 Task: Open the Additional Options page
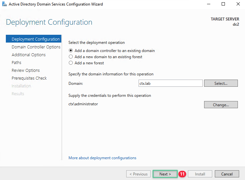29,55
